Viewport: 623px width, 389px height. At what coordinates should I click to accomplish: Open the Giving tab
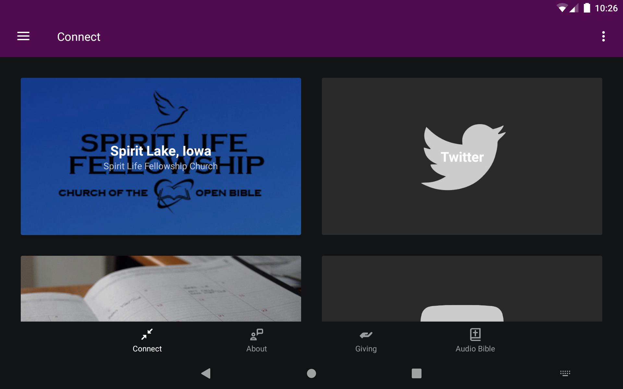[366, 340]
